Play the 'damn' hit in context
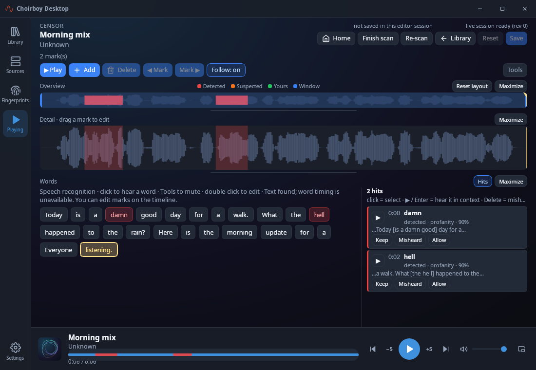This screenshot has height=370, width=536. coord(378,218)
